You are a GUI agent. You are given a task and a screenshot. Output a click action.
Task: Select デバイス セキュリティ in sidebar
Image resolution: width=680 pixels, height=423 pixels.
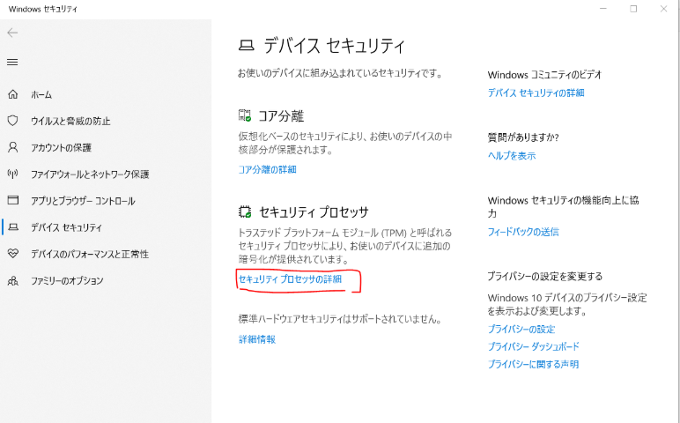coord(66,227)
